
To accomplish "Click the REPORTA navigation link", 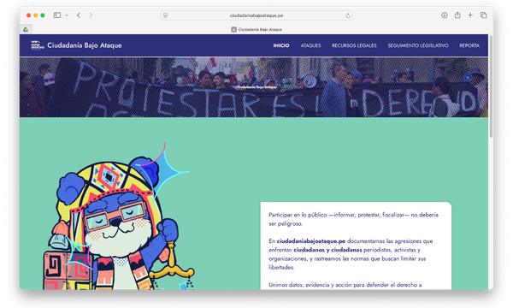I will [x=469, y=45].
